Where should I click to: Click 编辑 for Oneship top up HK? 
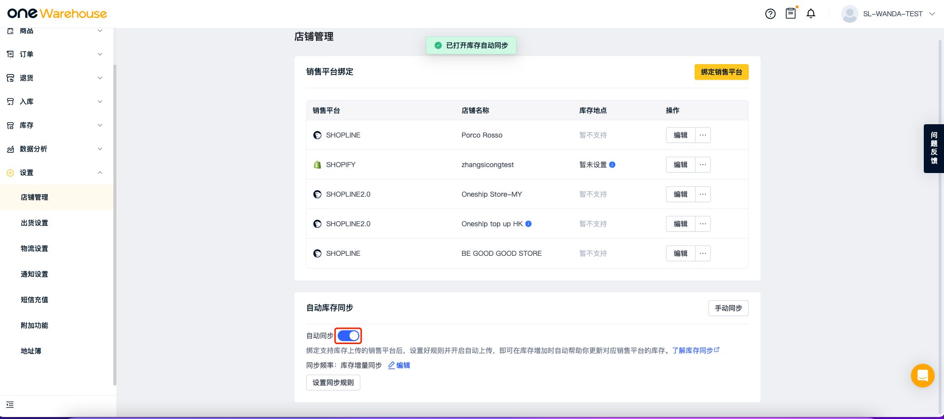tap(680, 224)
